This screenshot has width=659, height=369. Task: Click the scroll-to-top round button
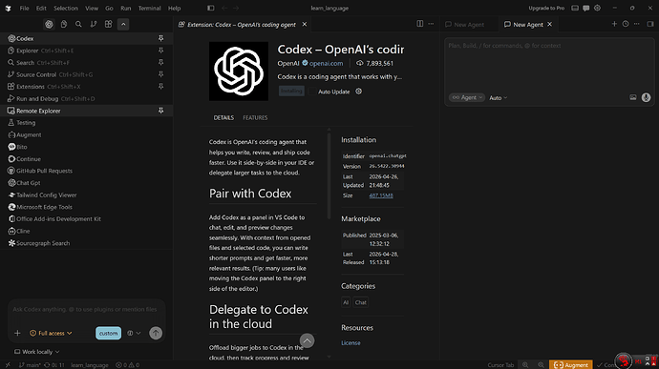coord(307,341)
